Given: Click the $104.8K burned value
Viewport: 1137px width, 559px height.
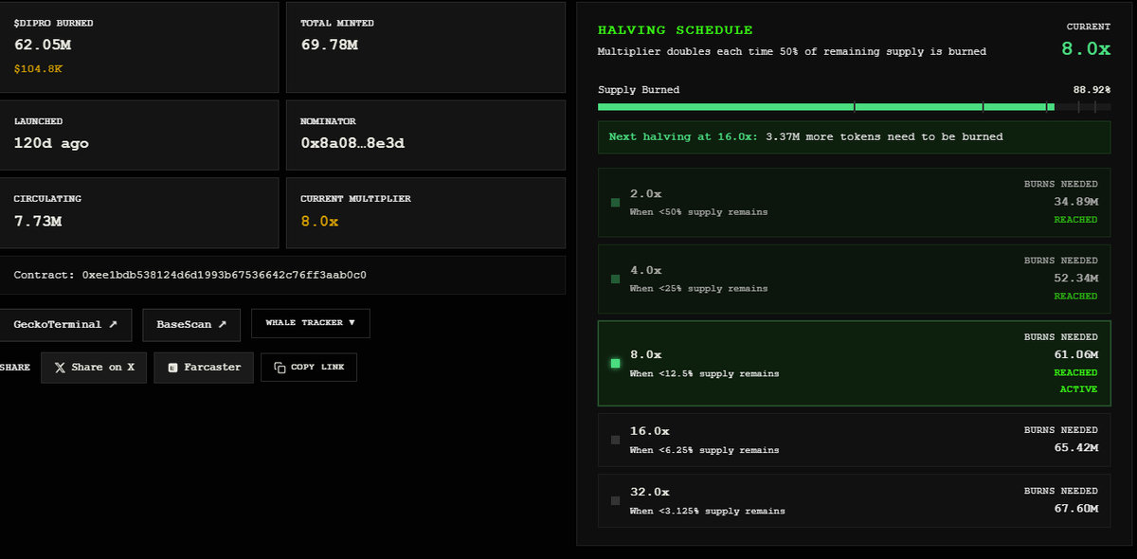Looking at the screenshot, I should 38,69.
